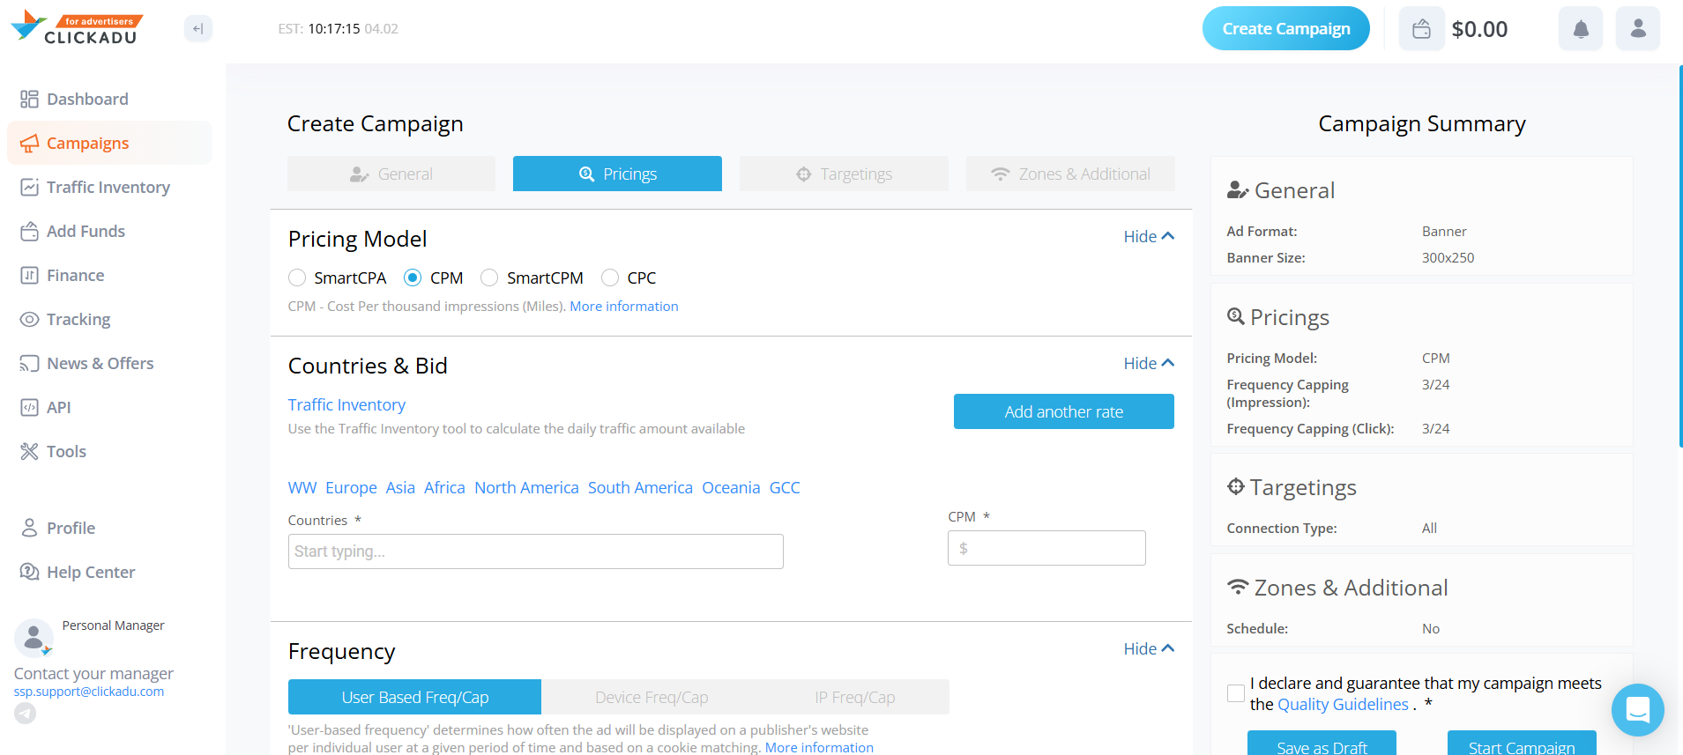This screenshot has height=755, width=1683.
Task: Email ssp.support@clickadu.com link
Action: 89,692
